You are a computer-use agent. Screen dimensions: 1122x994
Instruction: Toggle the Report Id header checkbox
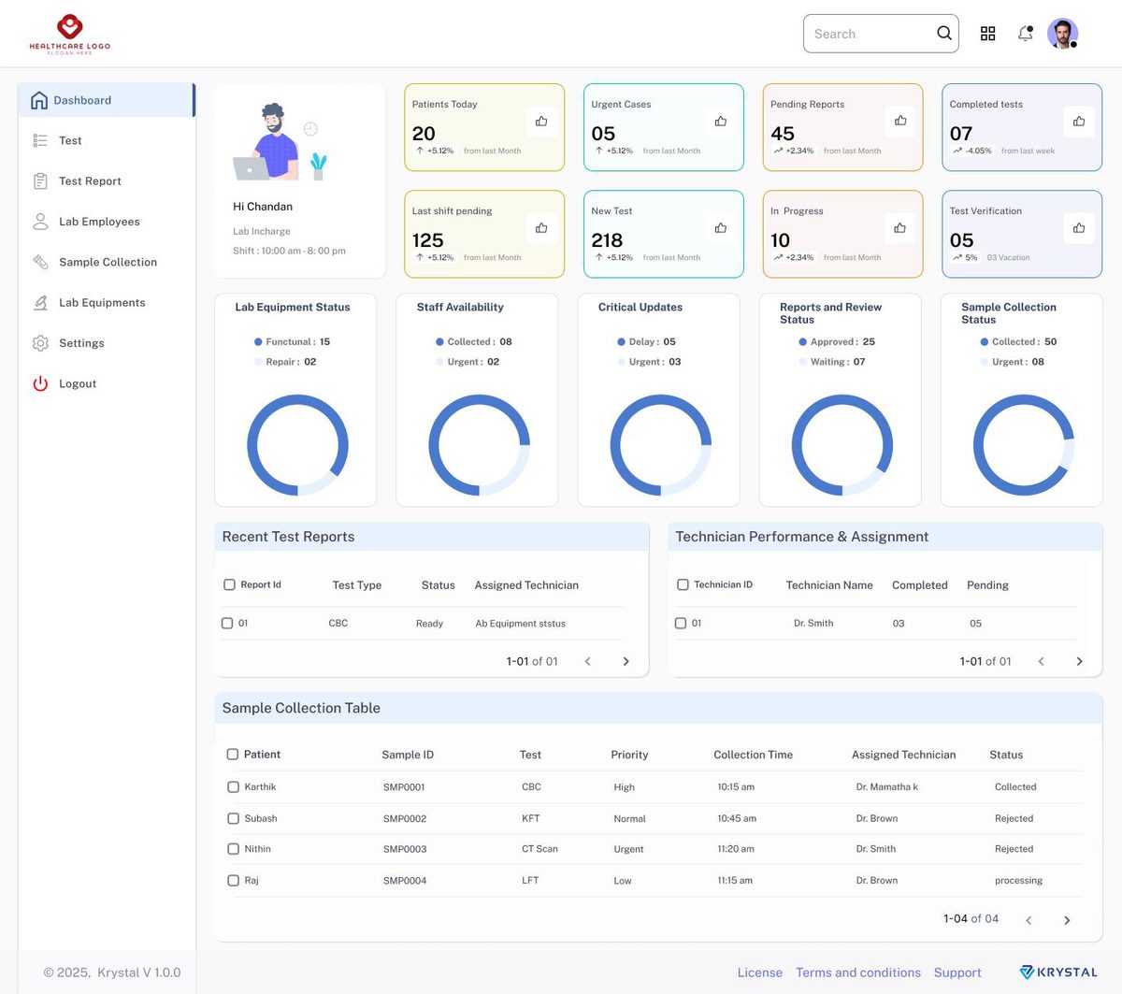pyautogui.click(x=229, y=584)
